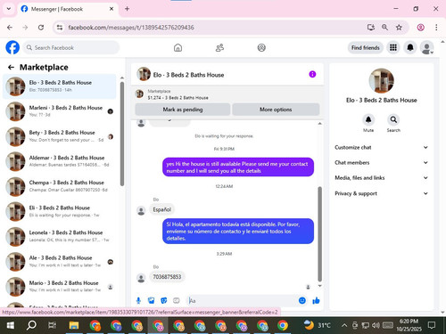Expand Media, files and links section
446x334 pixels.
pyautogui.click(x=381, y=178)
